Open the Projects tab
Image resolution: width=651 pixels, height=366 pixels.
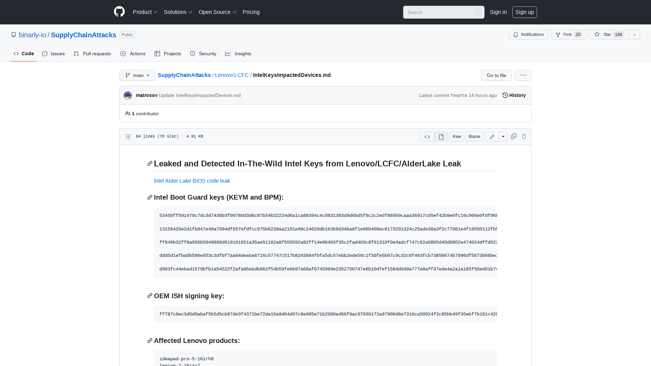tap(168, 54)
